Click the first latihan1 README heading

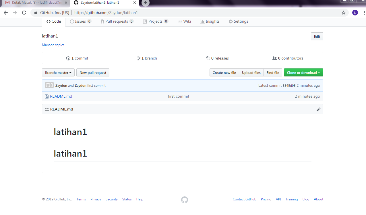pos(70,132)
